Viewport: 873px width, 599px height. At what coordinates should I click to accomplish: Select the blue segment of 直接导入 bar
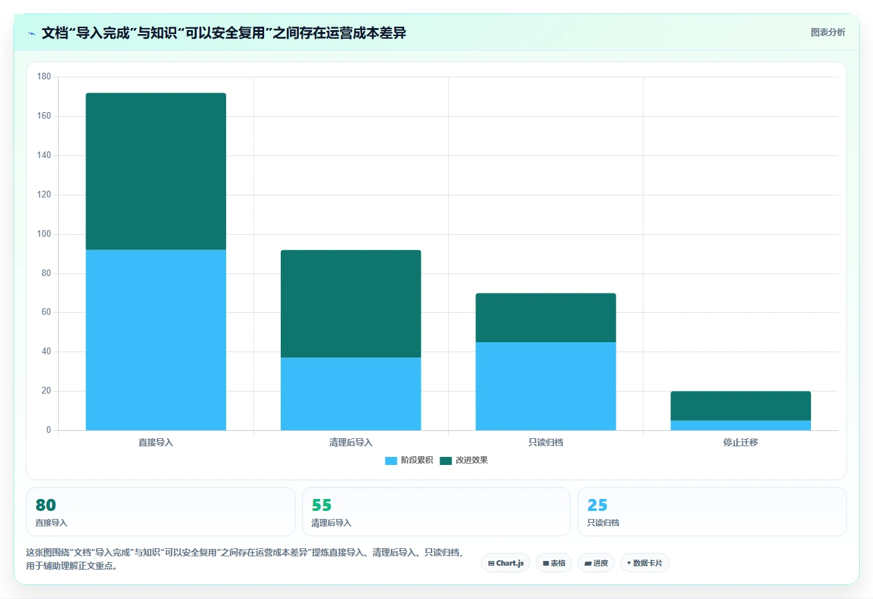(156, 340)
